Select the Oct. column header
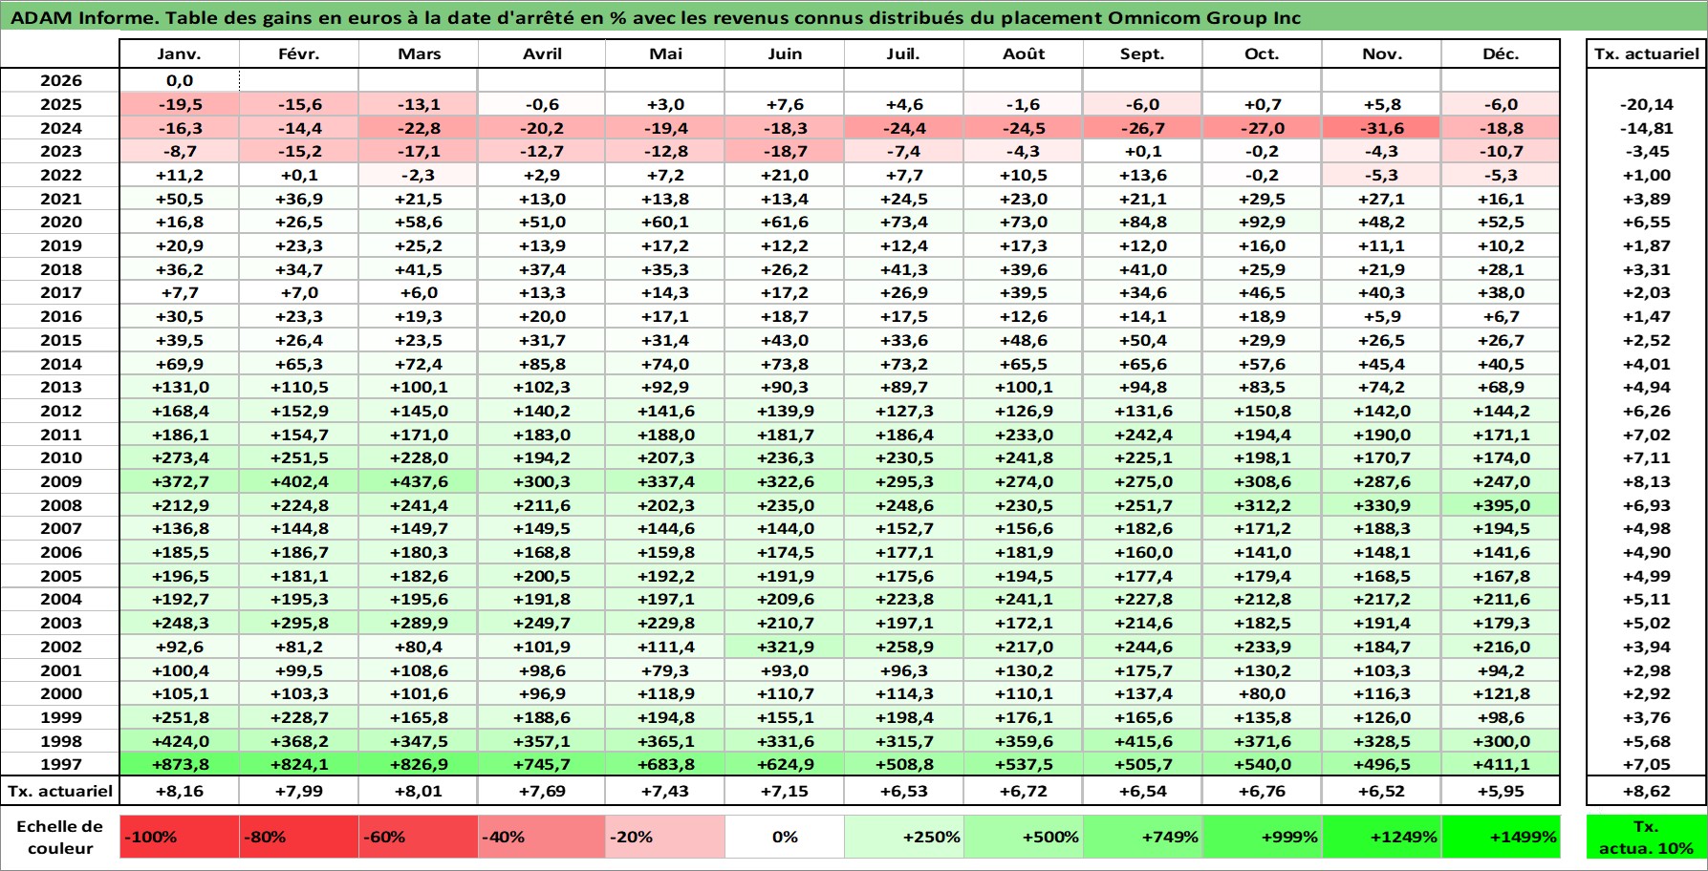 click(1262, 53)
